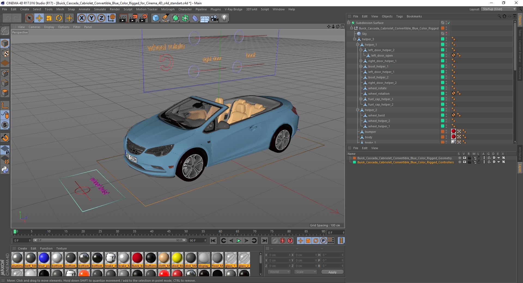
Task: Select the Rotate tool
Action: pos(59,18)
